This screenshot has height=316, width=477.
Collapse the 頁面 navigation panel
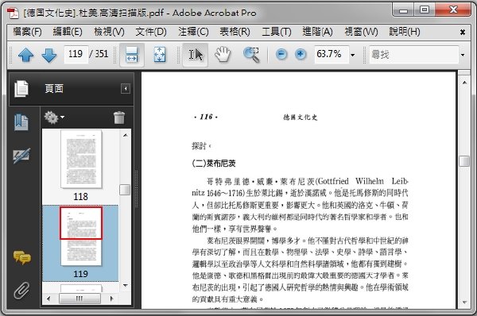126,88
